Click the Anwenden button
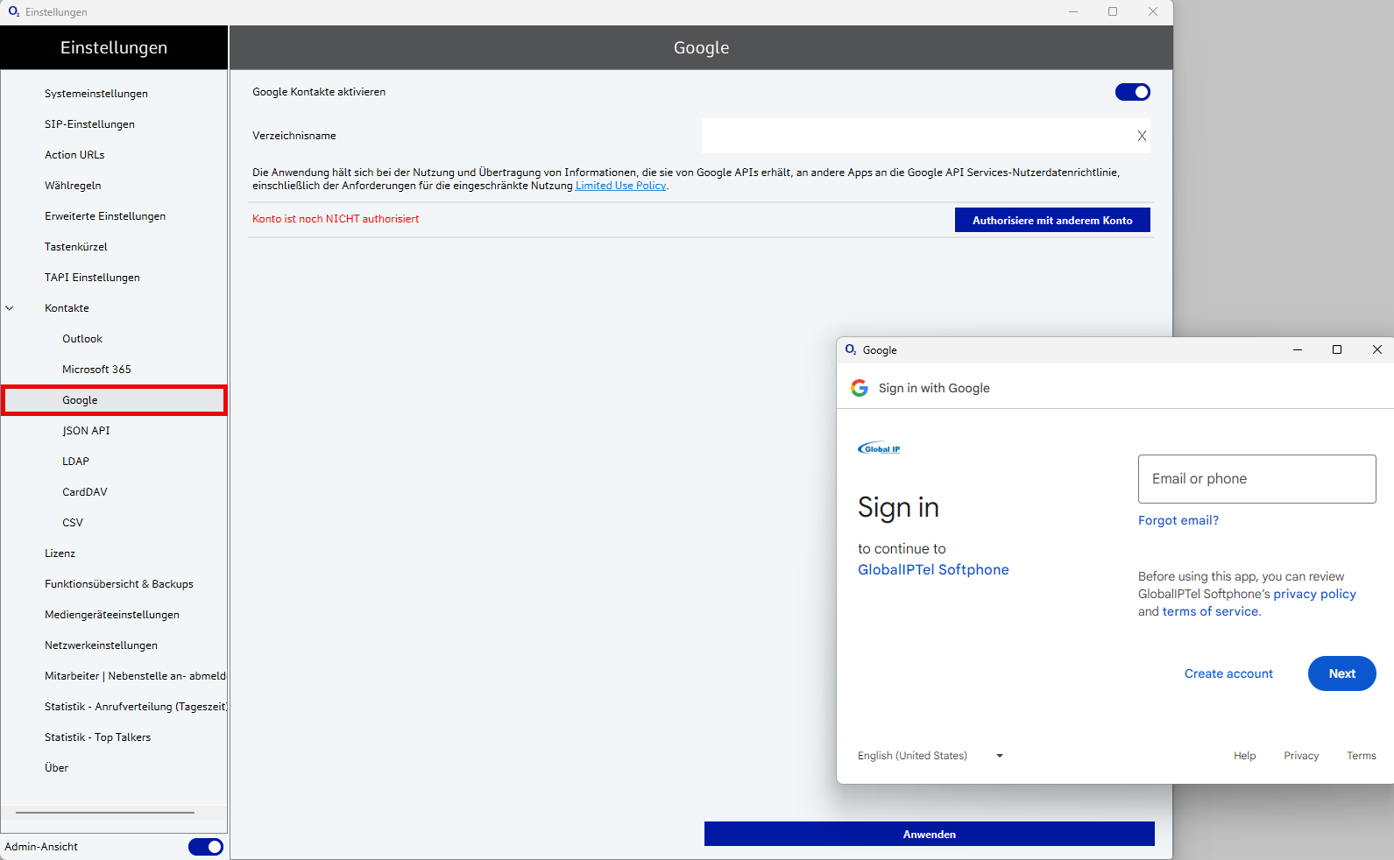 [x=929, y=835]
